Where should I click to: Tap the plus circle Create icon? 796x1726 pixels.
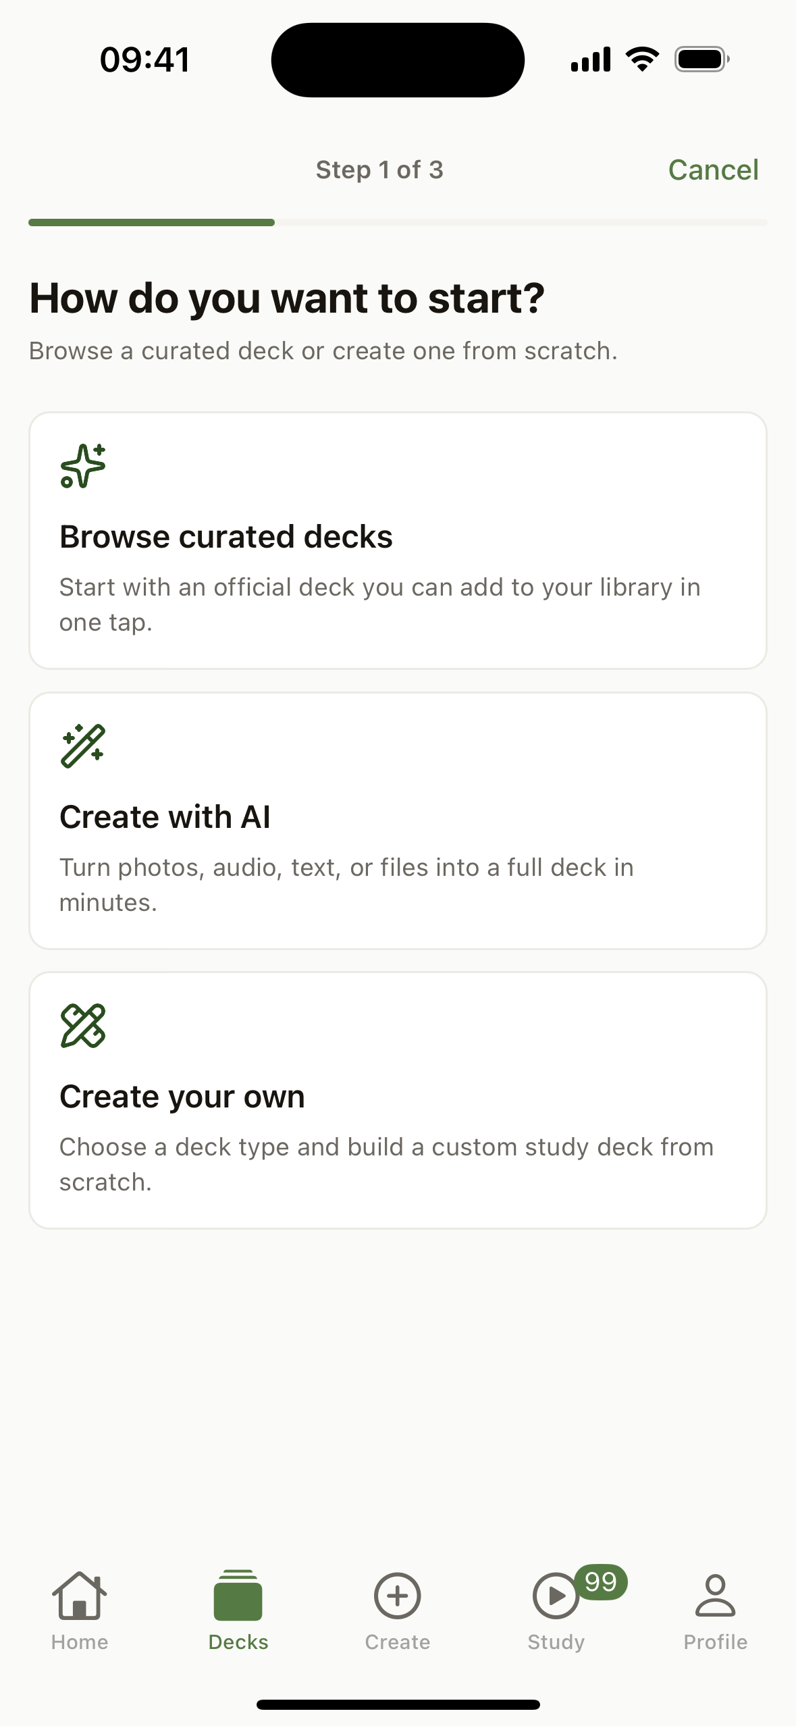click(398, 1595)
